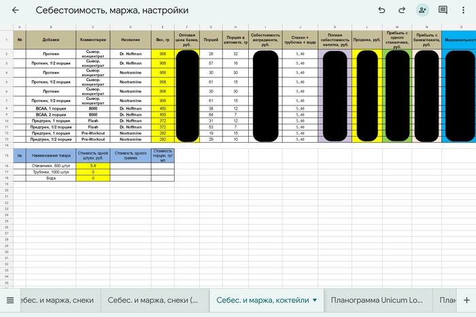476x317 pixels.
Task: Open the first Себес. и маржа, снеки tab
Action: (x=58, y=300)
